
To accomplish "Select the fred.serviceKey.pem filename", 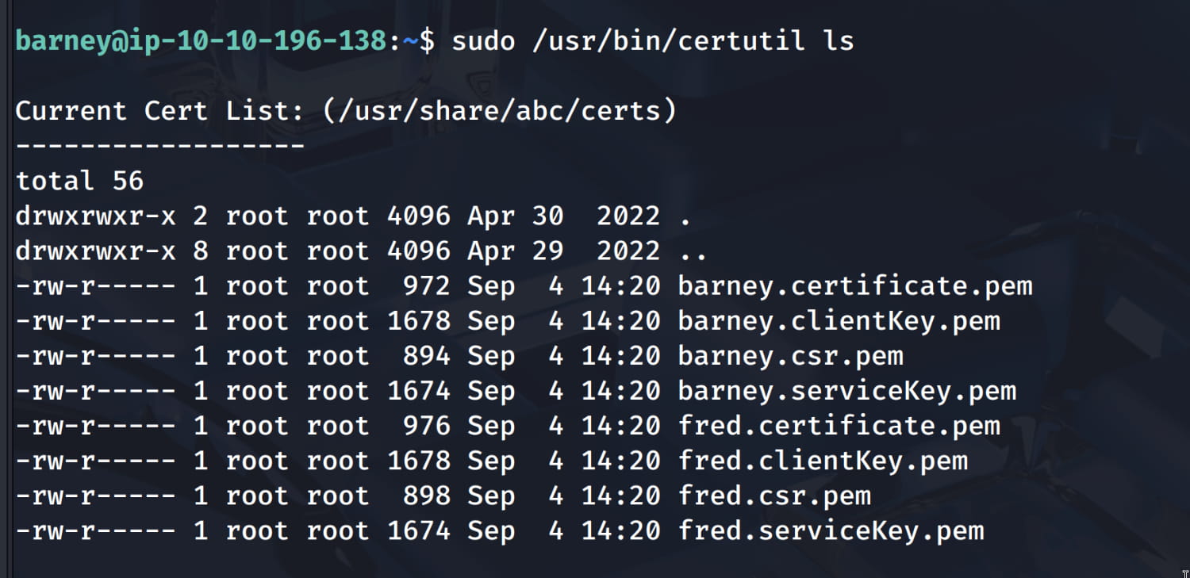I will pyautogui.click(x=831, y=530).
